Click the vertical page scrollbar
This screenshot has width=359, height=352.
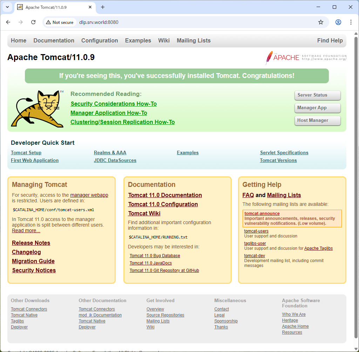356,176
